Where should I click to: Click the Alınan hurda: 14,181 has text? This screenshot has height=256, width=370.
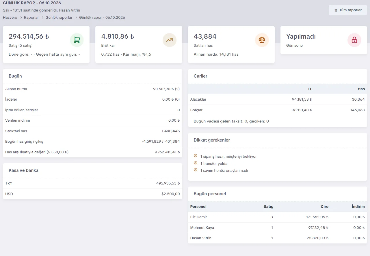216,54
